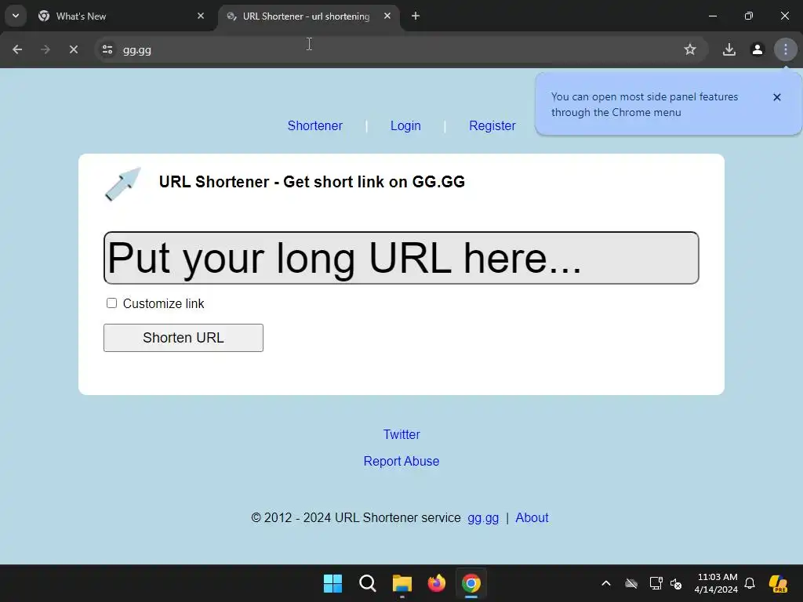Click the muted volume tray icon
The width and height of the screenshot is (803, 602).
(676, 583)
